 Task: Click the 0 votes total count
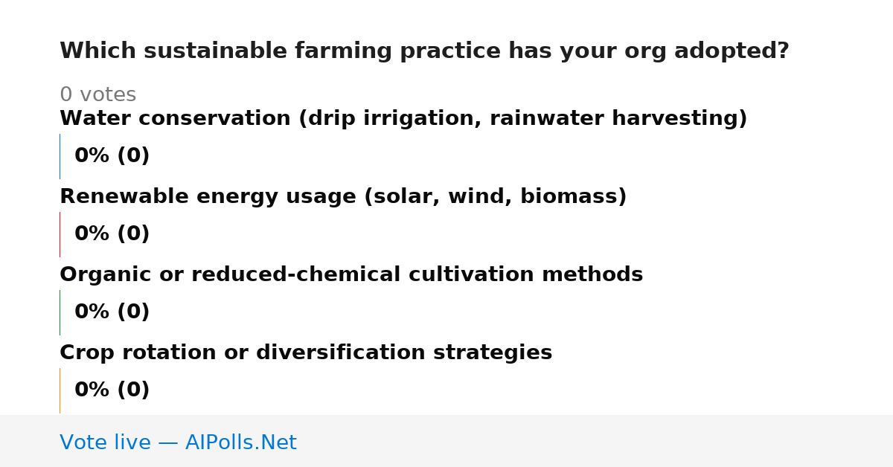(97, 95)
